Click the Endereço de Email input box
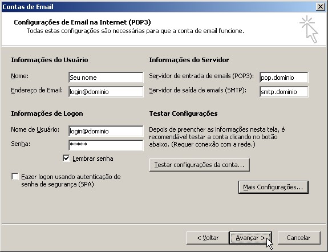The image size is (328, 252). pyautogui.click(x=106, y=92)
